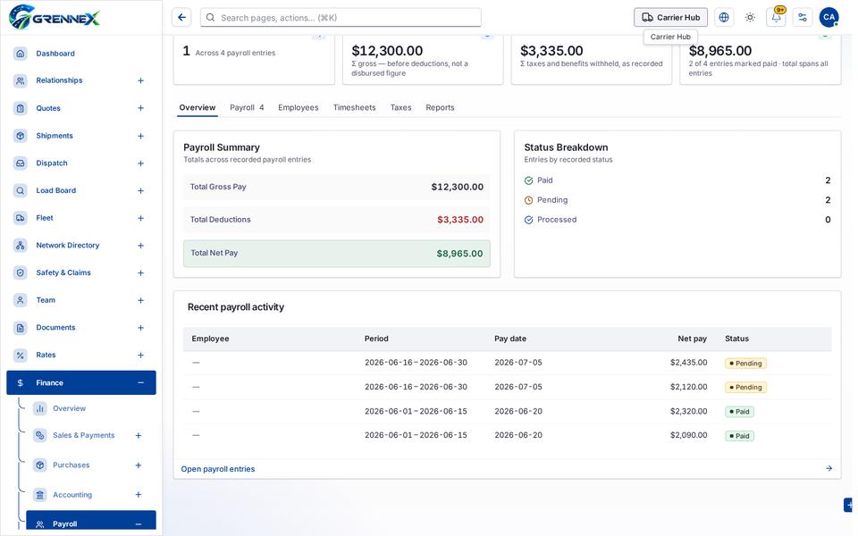Image resolution: width=858 pixels, height=536 pixels.
Task: Expand the Team menu
Action: tap(140, 300)
